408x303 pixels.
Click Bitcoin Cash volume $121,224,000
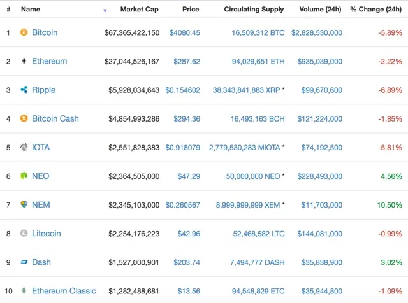click(x=320, y=119)
